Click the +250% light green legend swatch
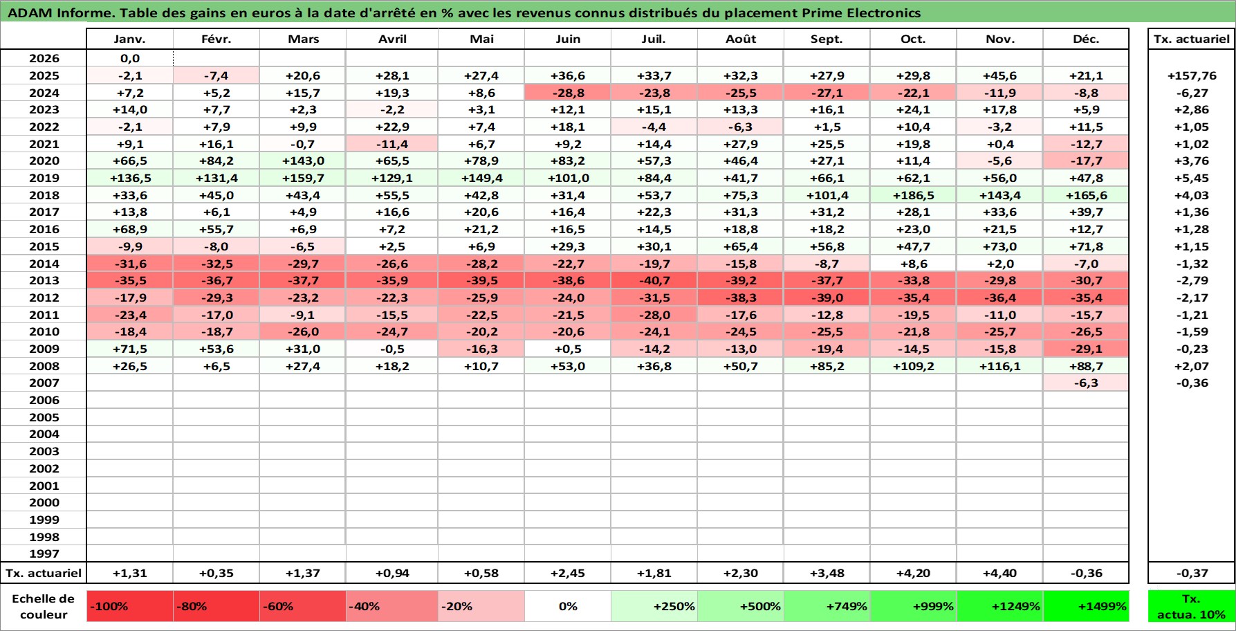 click(x=654, y=606)
